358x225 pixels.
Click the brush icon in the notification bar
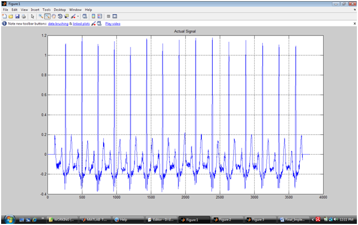pyautogui.click(x=93, y=23)
